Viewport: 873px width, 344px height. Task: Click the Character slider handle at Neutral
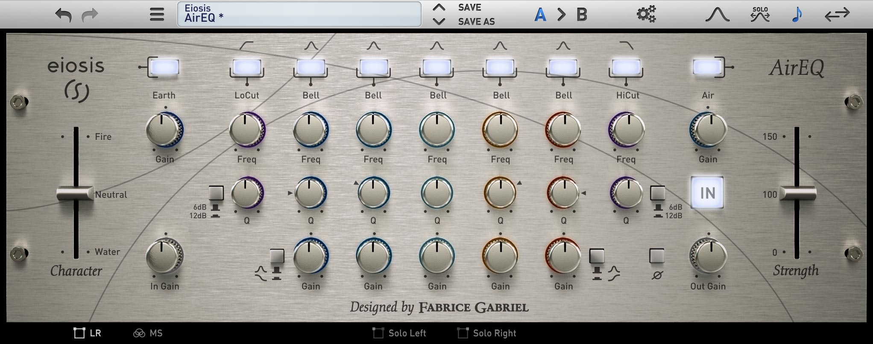pos(76,194)
